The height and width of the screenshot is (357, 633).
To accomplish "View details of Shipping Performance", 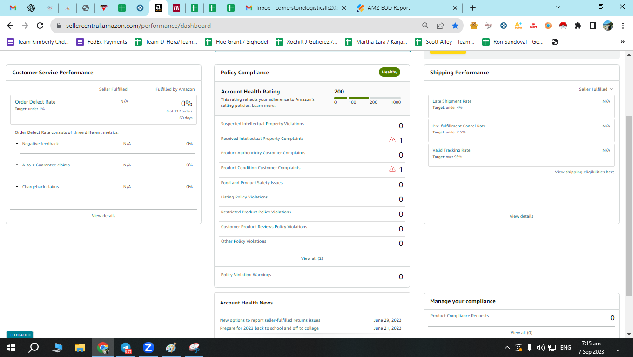I will click(521, 216).
